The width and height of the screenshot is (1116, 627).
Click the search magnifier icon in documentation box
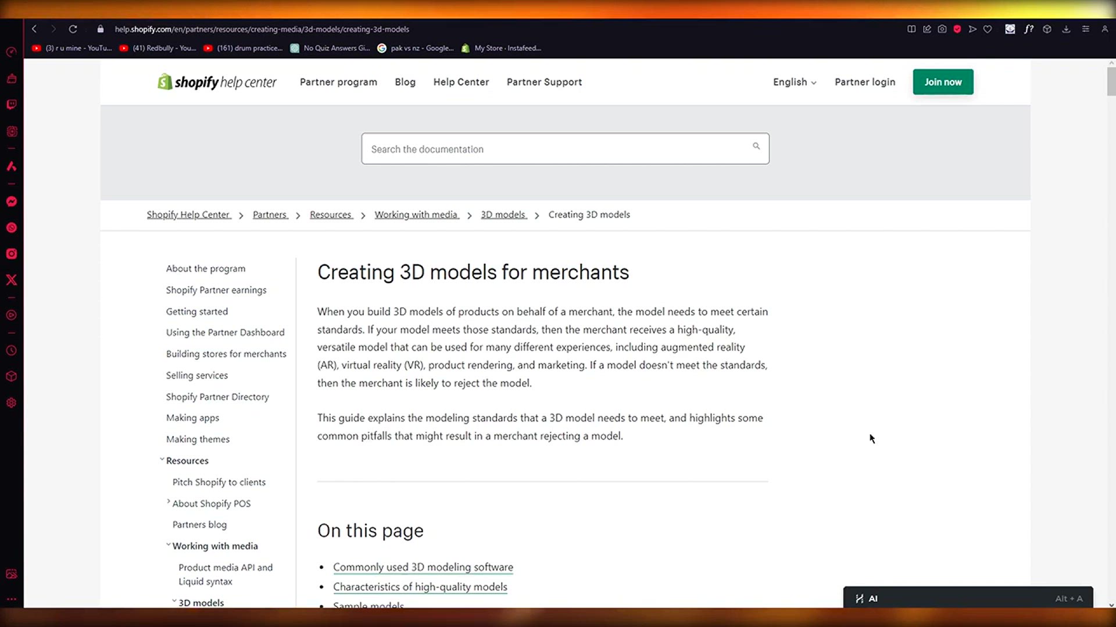[x=756, y=146]
